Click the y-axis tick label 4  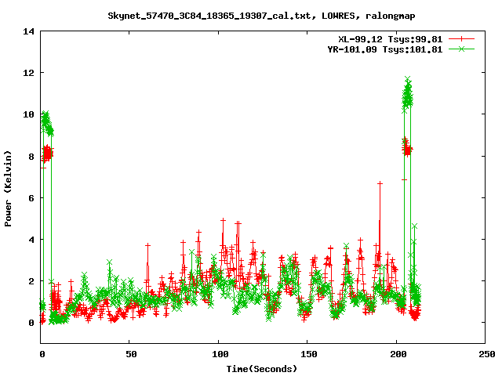pyautogui.click(x=31, y=240)
